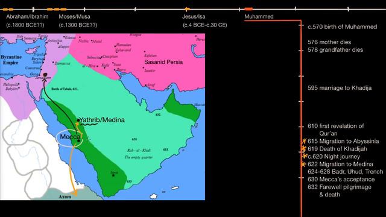The image size is (386, 217).
Task: Click the 'Sasanid Persia' map label
Action: [163, 62]
